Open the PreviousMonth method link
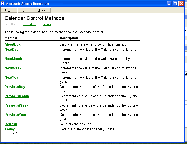This screenshot has height=144, width=187. pos(17,96)
